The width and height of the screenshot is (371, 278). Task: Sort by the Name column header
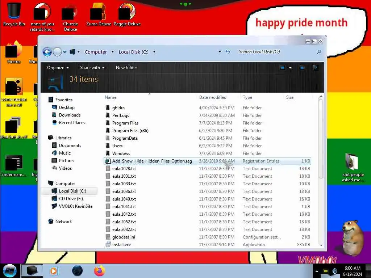coord(111,97)
